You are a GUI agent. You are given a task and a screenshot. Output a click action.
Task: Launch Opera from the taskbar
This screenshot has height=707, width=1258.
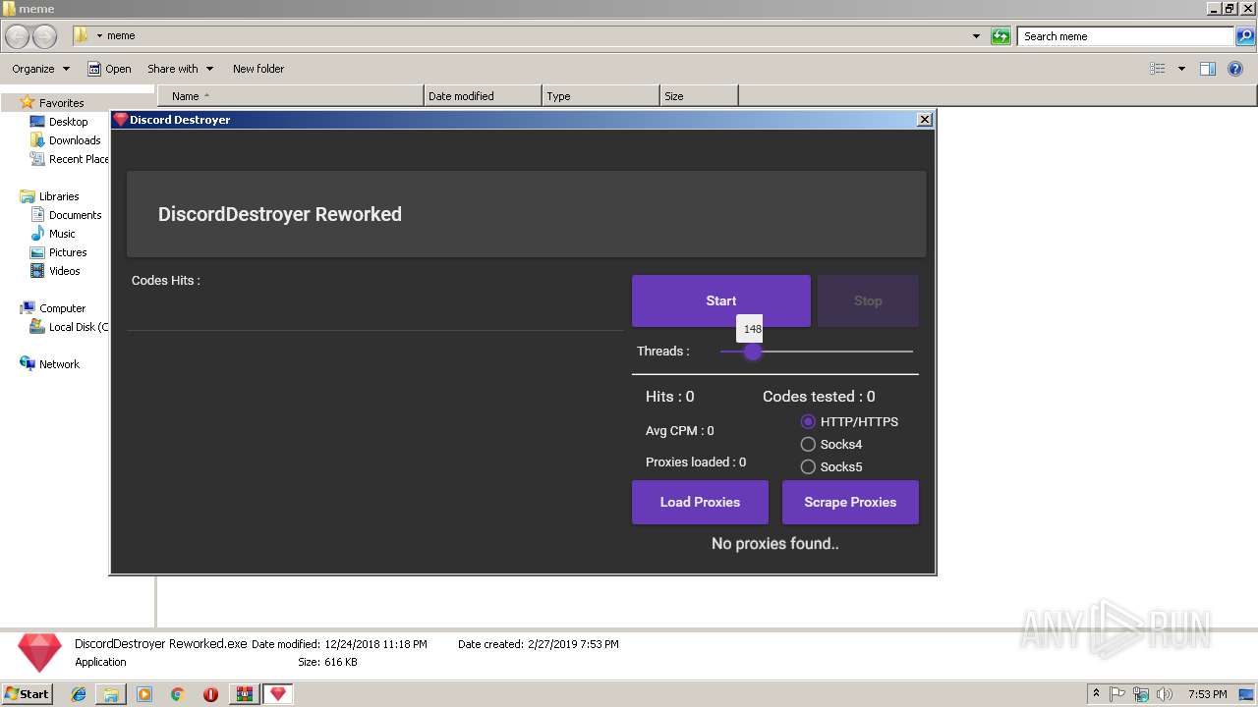tap(210, 694)
